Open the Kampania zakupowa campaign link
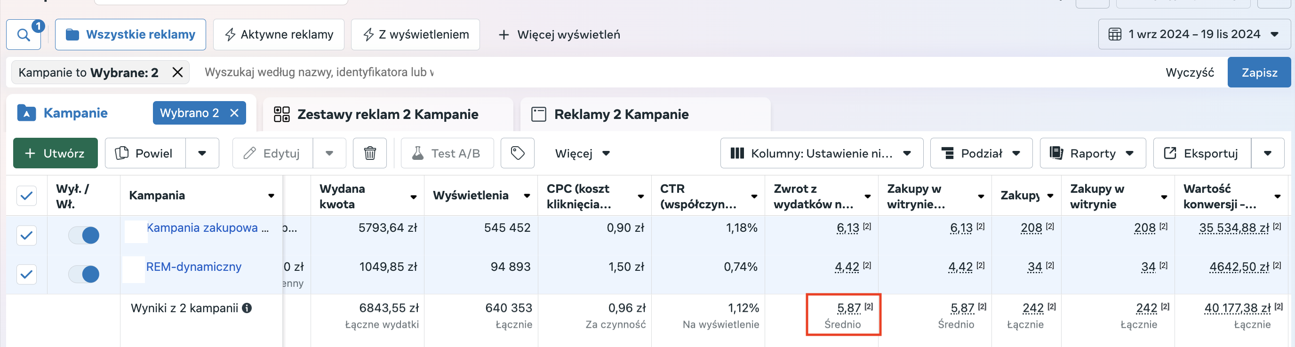Image resolution: width=1295 pixels, height=347 pixels. (207, 228)
